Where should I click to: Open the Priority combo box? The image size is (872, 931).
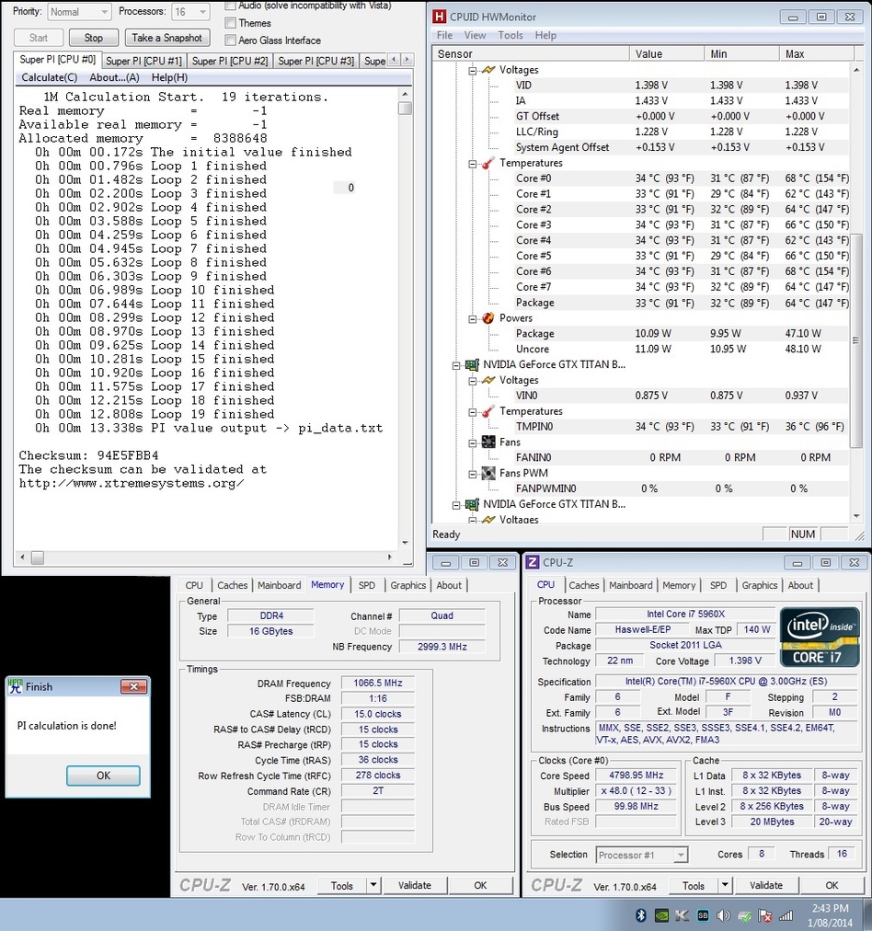click(77, 12)
